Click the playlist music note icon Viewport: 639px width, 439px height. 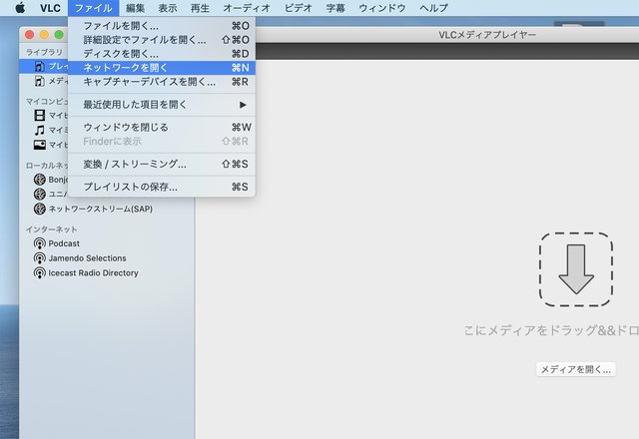coord(40,66)
